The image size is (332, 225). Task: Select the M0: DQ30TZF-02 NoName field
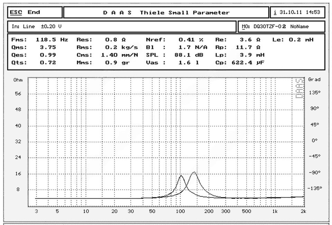281,26
